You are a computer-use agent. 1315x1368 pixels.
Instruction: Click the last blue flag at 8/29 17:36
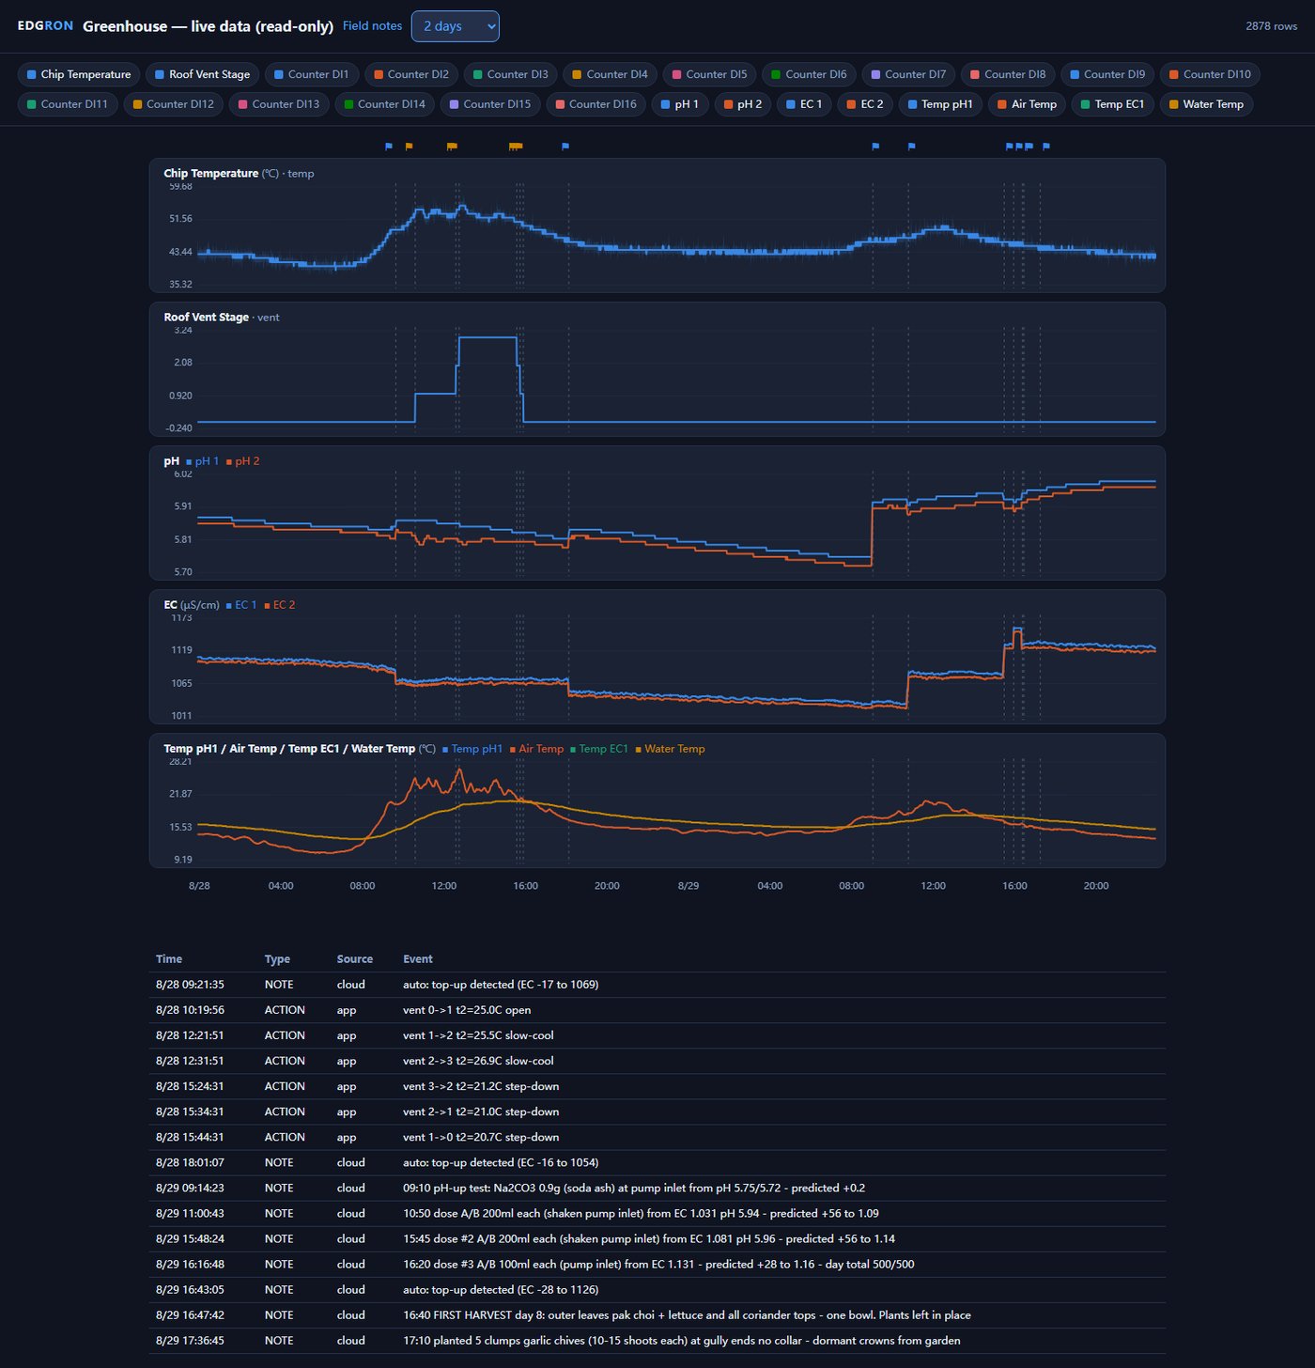[1046, 147]
